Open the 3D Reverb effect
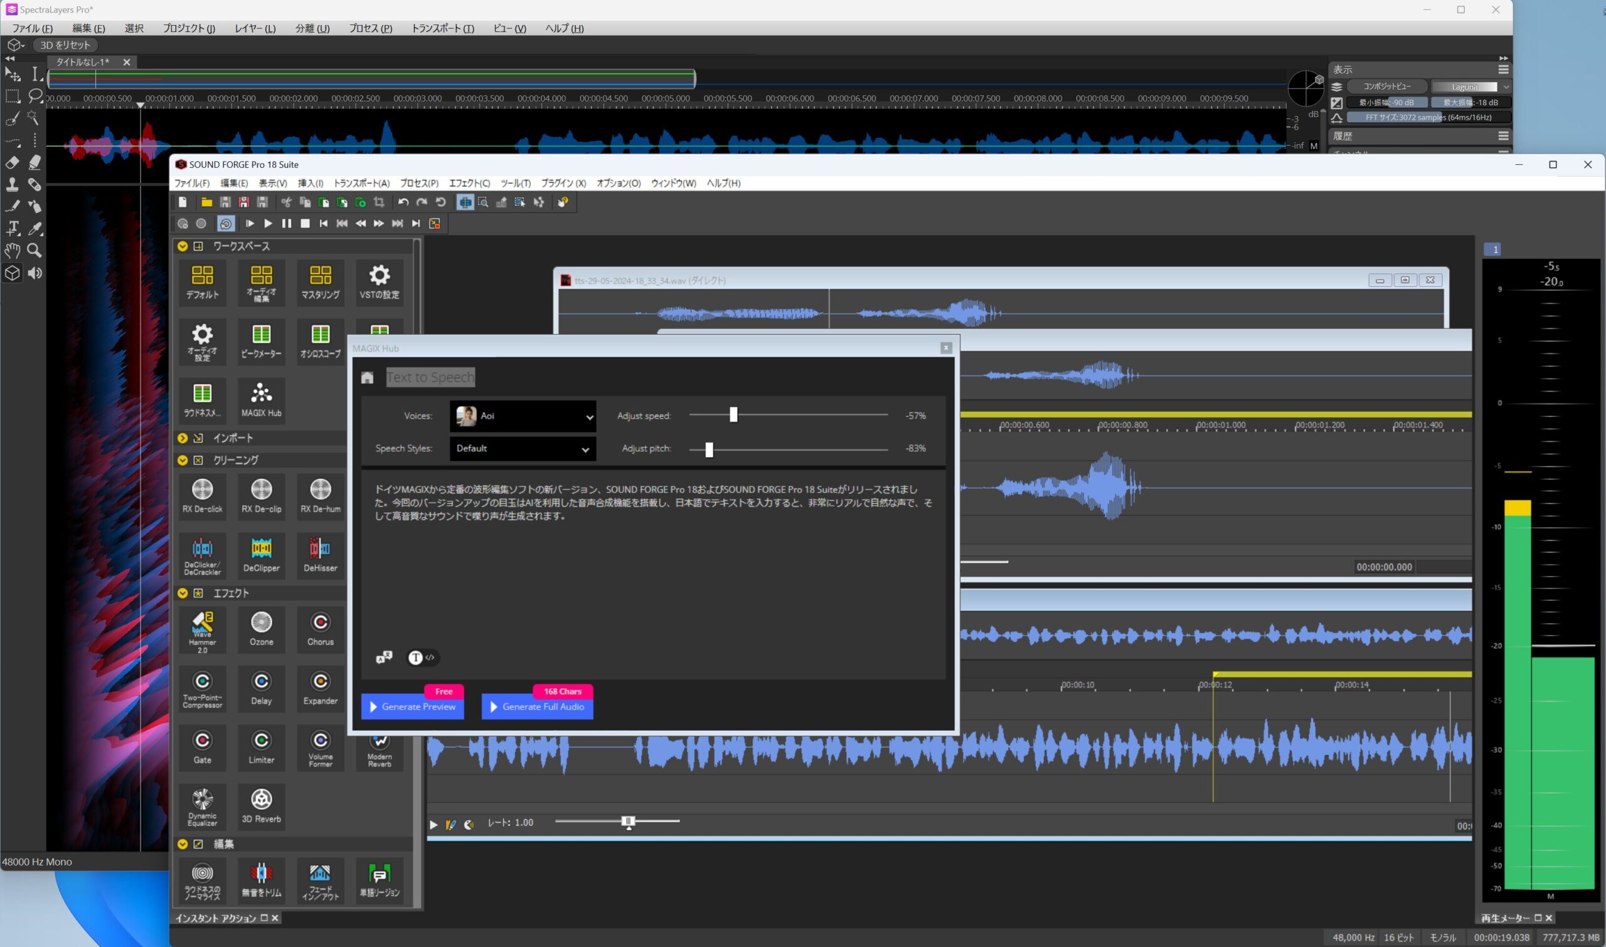 click(x=261, y=806)
